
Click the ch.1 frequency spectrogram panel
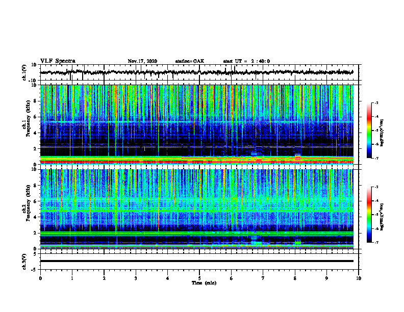(196, 124)
